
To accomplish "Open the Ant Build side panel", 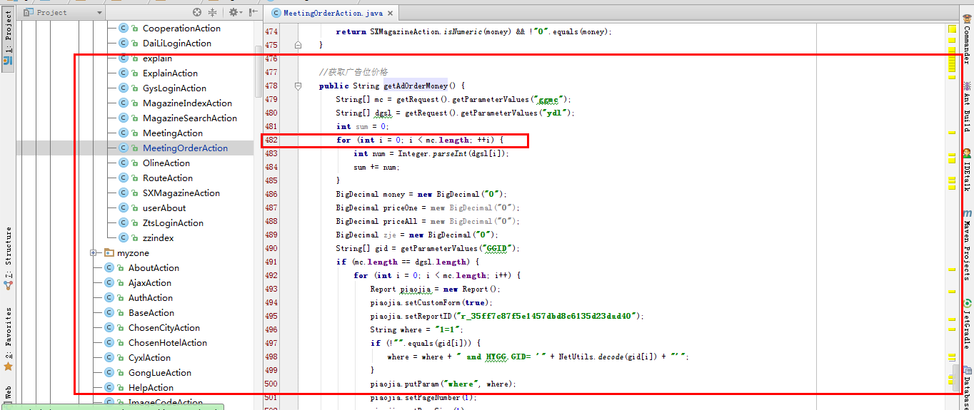I will 967,106.
